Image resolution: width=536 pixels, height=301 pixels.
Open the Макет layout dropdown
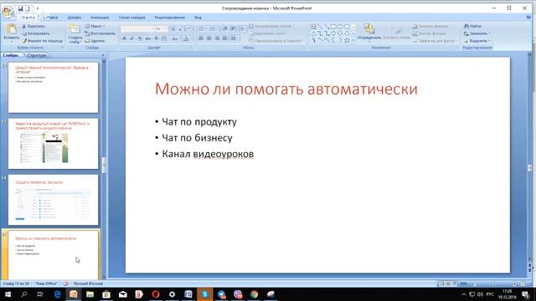click(95, 26)
